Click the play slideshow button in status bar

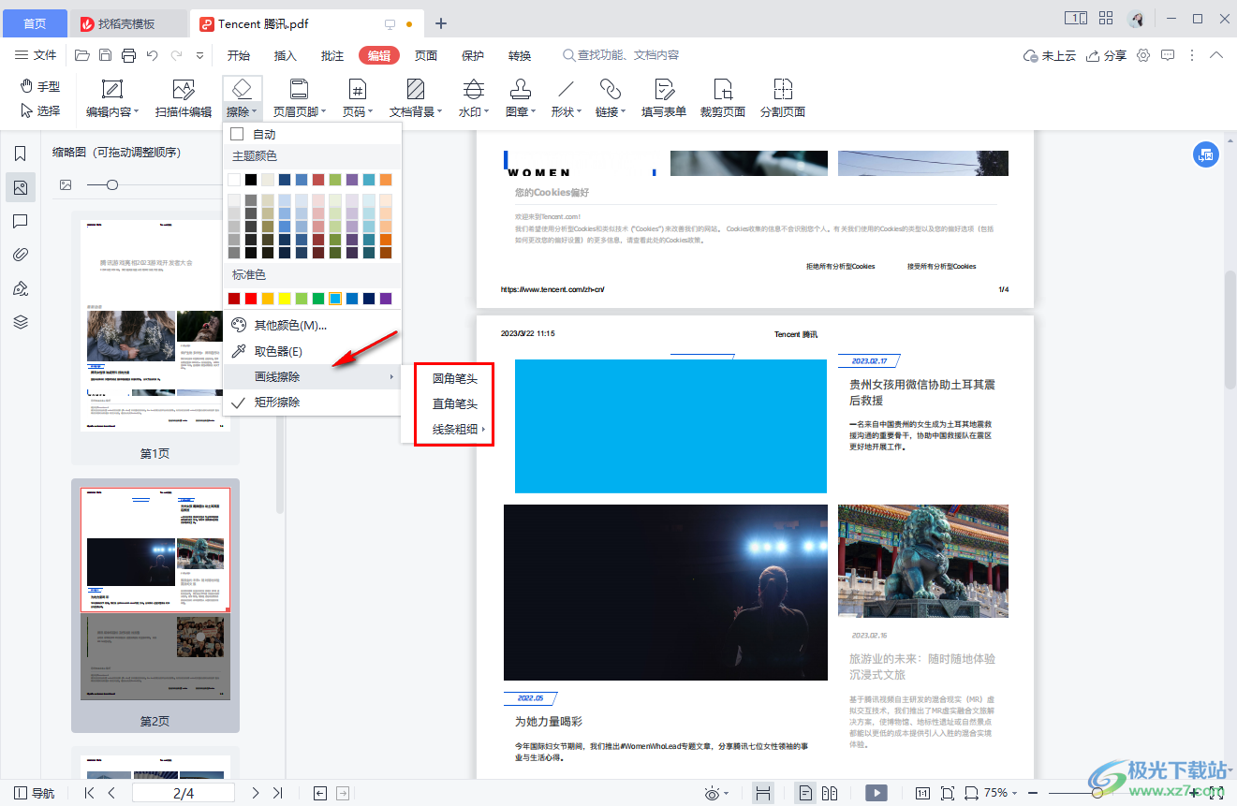tap(876, 793)
